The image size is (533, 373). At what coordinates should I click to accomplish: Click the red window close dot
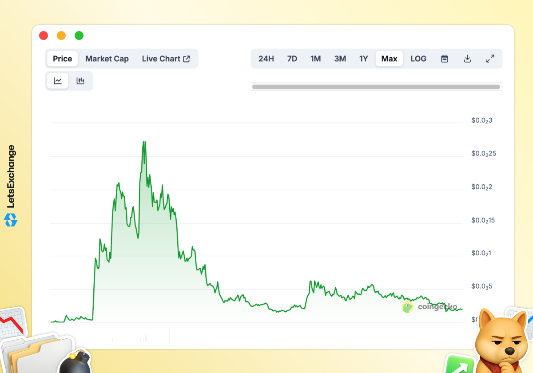[x=44, y=36]
